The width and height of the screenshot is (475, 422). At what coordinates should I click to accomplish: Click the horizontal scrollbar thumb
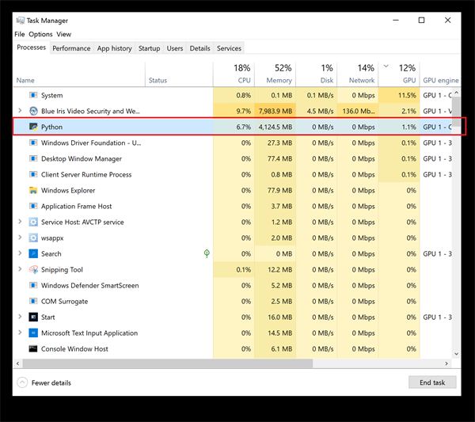coord(168,363)
